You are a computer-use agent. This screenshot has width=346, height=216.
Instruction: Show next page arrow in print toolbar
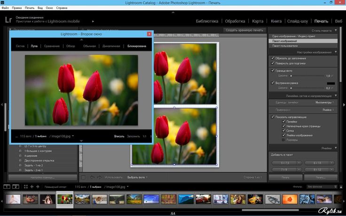[x=99, y=177]
